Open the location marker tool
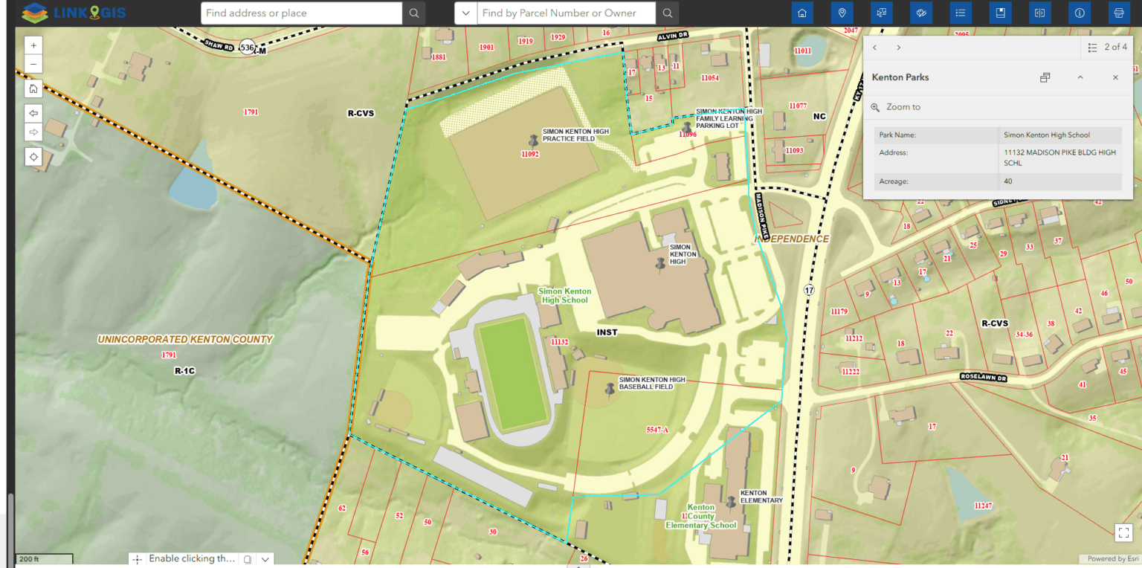The image size is (1142, 568). coord(842,13)
